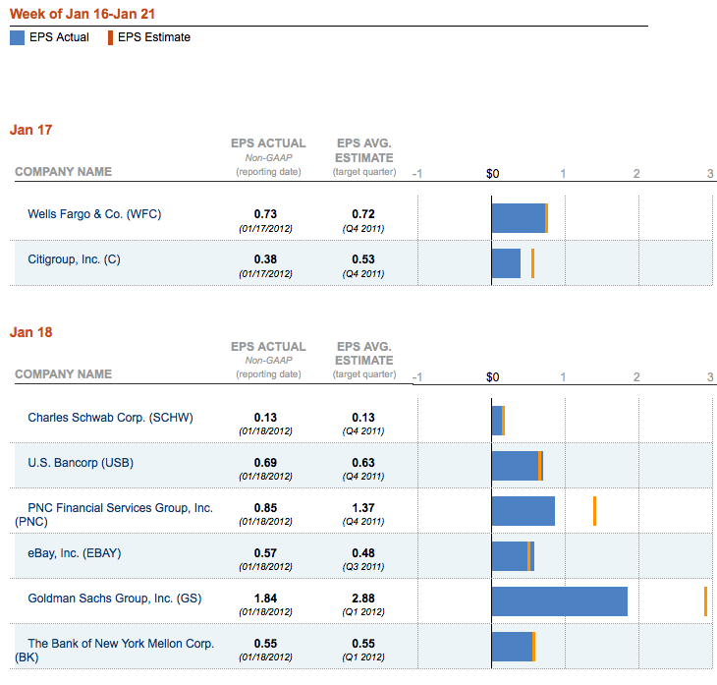Viewport: 717px width, 685px height.
Task: Click the orange EPS Estimate legend swatch
Action: pyautogui.click(x=110, y=37)
